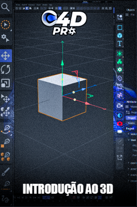
Task: Open the Attributes manager header
Action: (x=131, y=102)
